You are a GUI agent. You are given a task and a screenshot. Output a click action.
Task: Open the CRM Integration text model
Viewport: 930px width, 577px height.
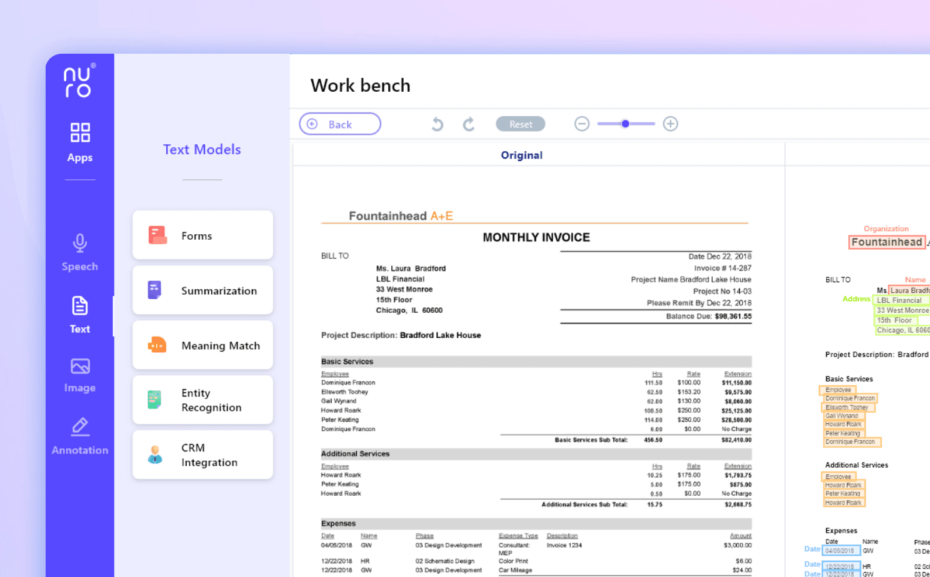pyautogui.click(x=202, y=455)
